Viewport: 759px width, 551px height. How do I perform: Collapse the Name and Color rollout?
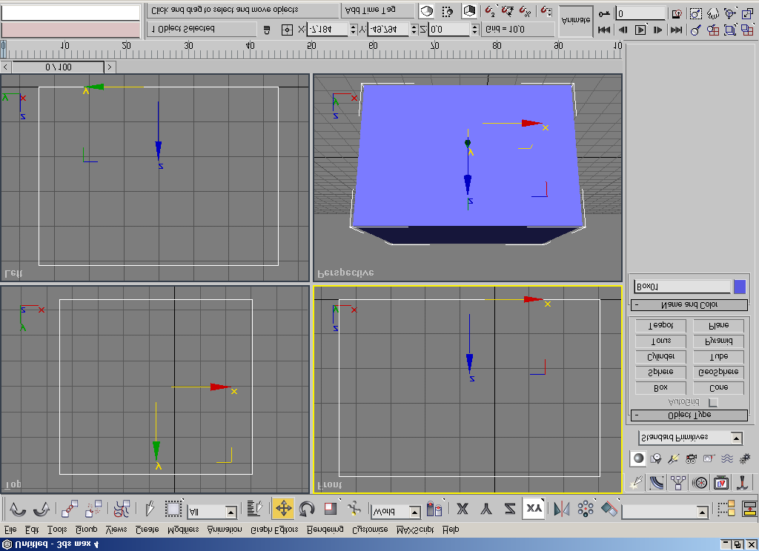(689, 305)
